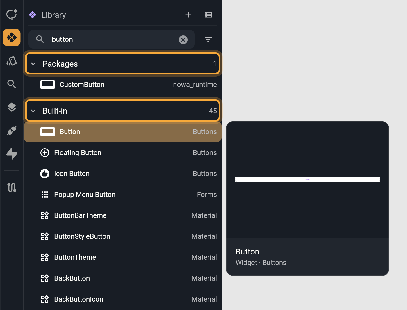Click the nowa_runtime package label
Image resolution: width=407 pixels, height=310 pixels.
coord(195,85)
